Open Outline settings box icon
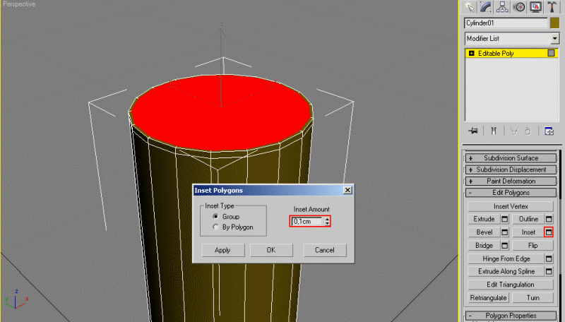Image resolution: width=565 pixels, height=322 pixels. point(549,219)
